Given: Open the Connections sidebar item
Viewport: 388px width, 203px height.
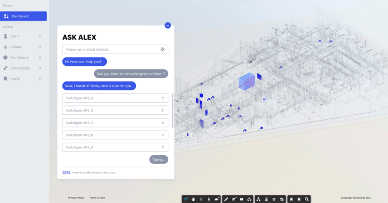Looking at the screenshot, I should coord(23,68).
